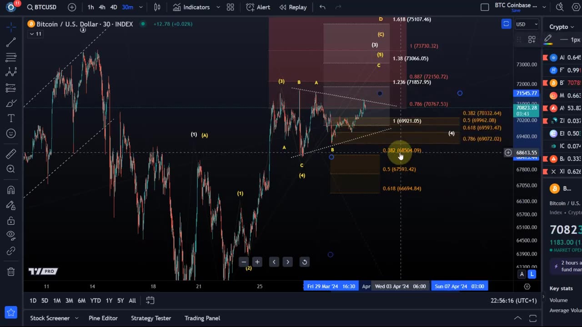Open the Crypto watchlist dropdown
This screenshot has height=327, width=582.
click(x=562, y=27)
